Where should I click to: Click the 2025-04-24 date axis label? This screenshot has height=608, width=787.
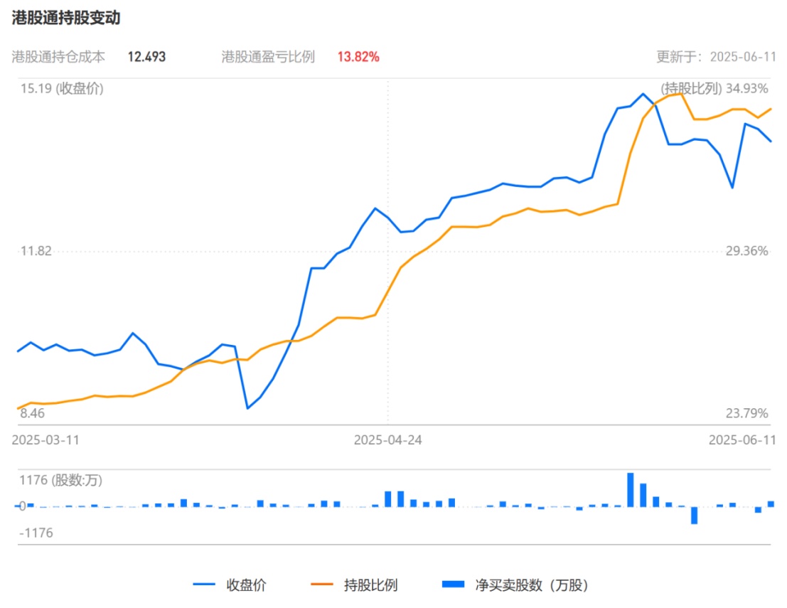[x=387, y=440]
